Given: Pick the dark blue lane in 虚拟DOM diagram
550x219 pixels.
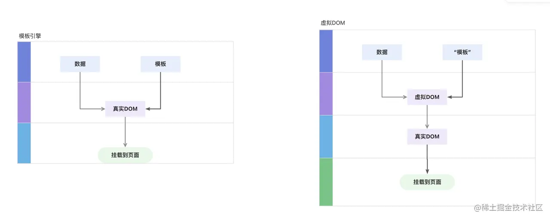Looking at the screenshot, I should click(326, 51).
